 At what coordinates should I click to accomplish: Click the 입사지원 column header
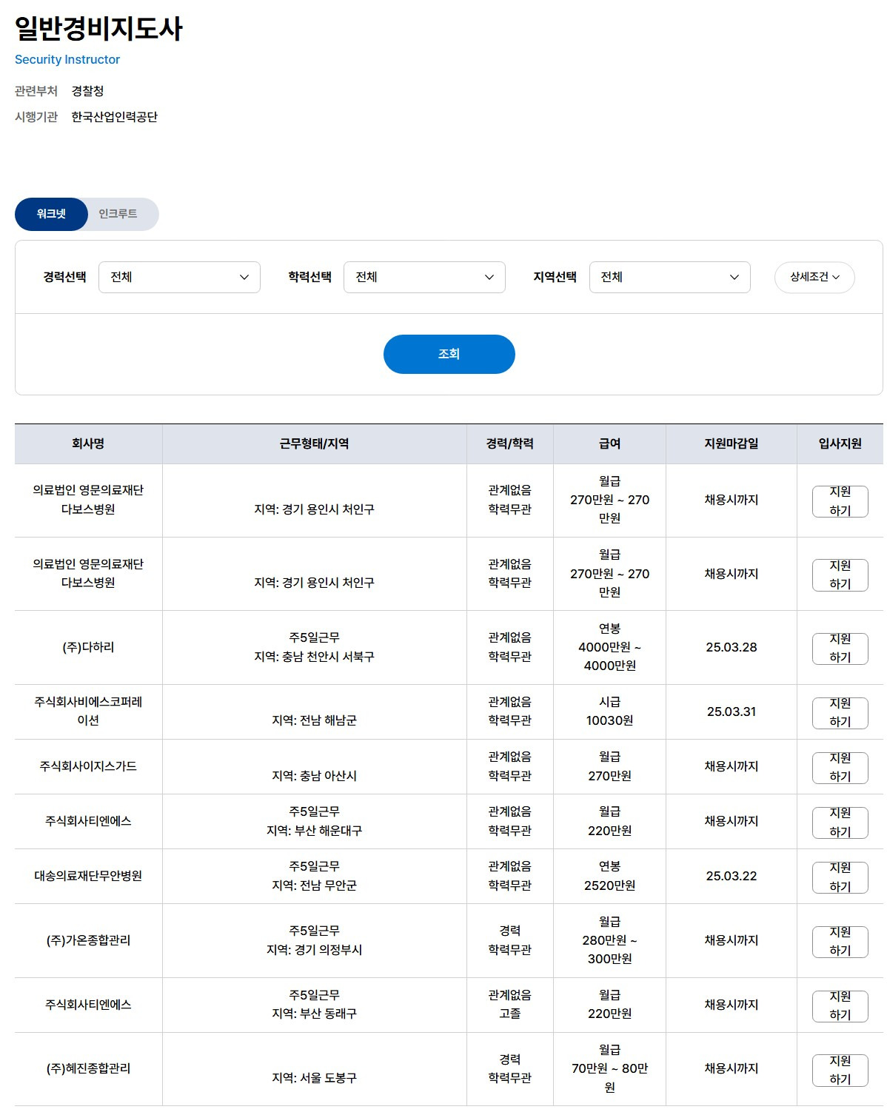coord(840,443)
